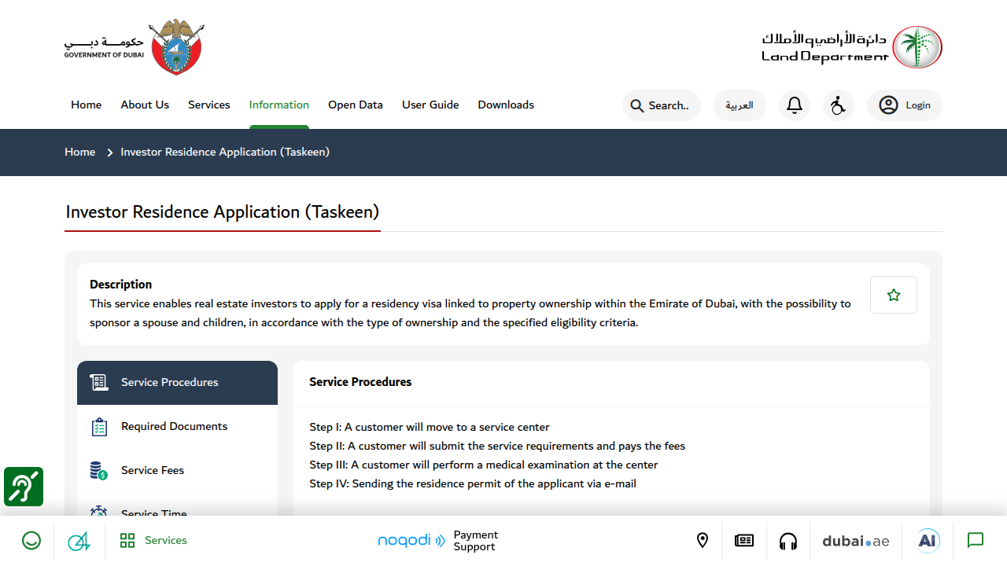Select the Service Procedures tab
Viewport: 1007px width, 566px height.
coord(177,383)
